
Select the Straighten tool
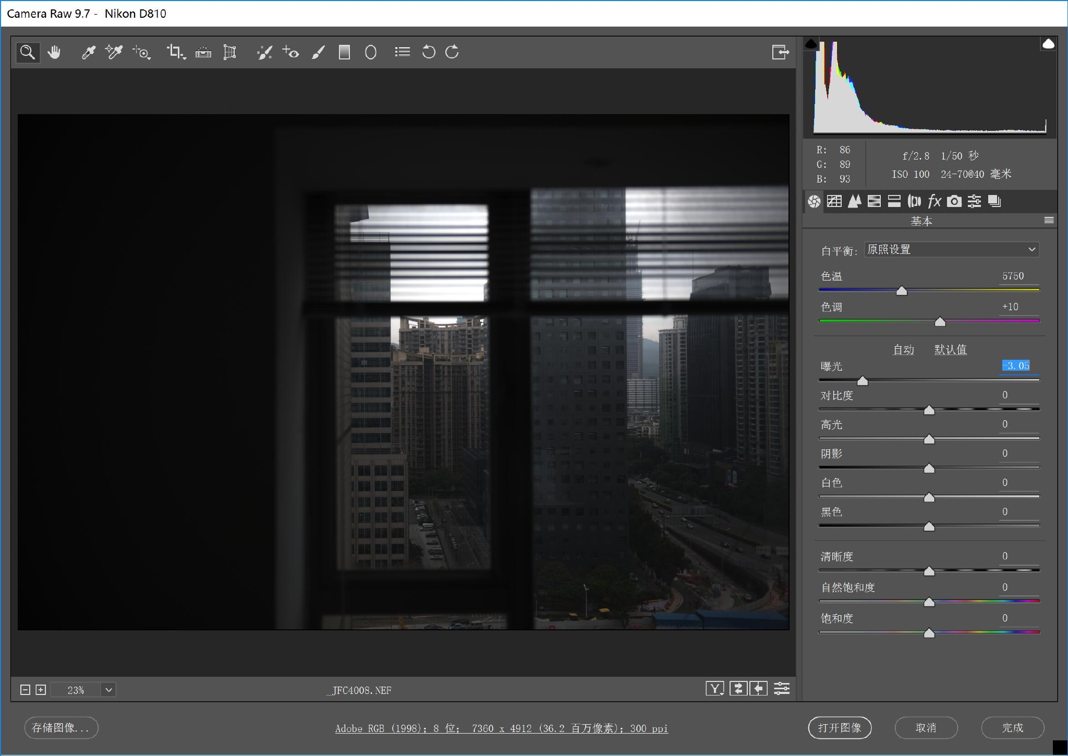(x=203, y=52)
